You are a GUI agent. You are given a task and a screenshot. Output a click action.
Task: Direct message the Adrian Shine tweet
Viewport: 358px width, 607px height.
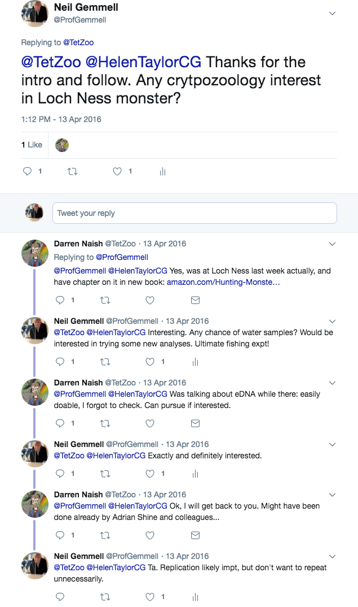coord(195,535)
